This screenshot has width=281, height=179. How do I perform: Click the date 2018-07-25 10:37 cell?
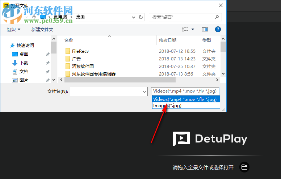[177, 67]
